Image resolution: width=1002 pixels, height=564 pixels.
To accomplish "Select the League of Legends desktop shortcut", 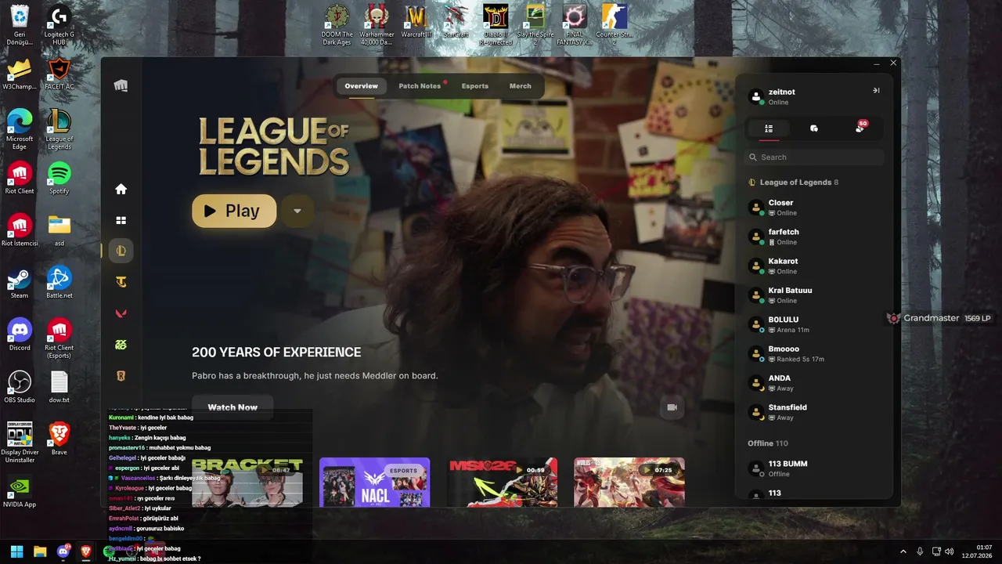I will click(59, 130).
